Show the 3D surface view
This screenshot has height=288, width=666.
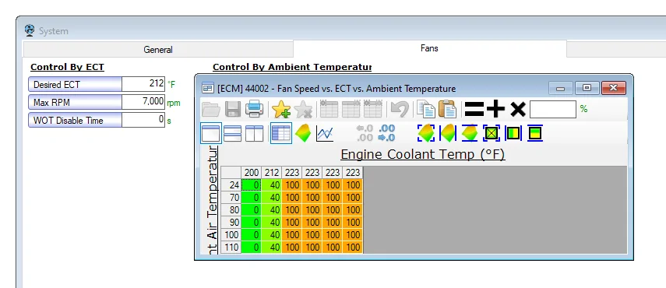tap(303, 134)
